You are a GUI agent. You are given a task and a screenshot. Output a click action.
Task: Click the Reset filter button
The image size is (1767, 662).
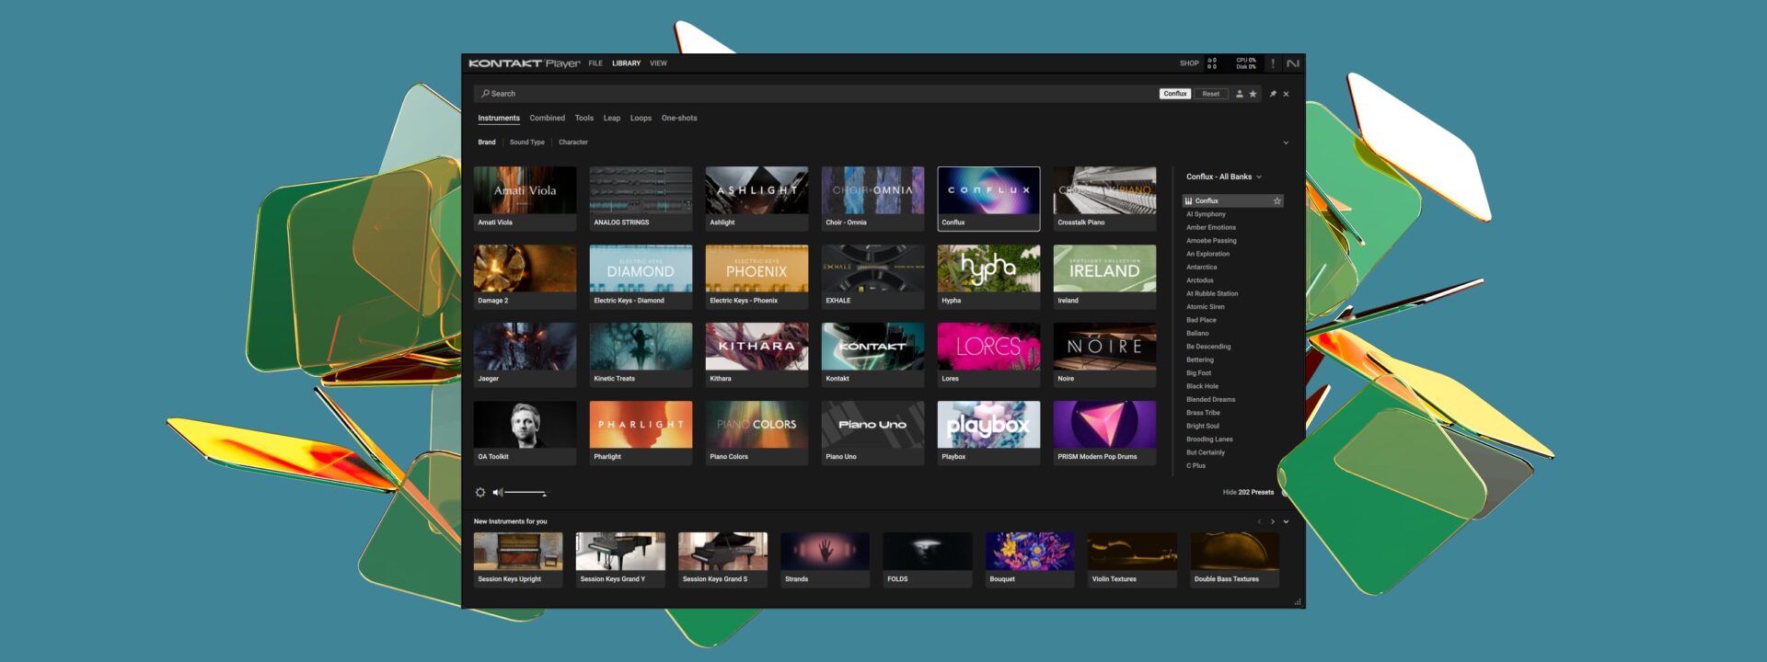[1211, 94]
